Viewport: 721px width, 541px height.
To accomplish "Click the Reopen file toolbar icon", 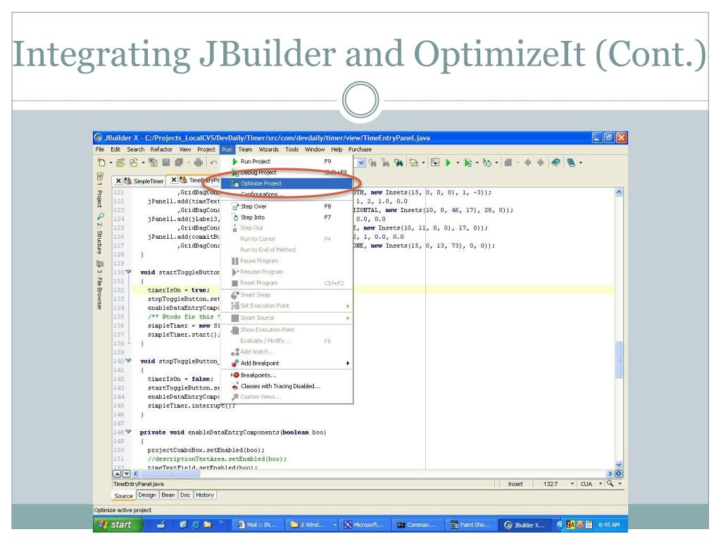I will pyautogui.click(x=133, y=163).
